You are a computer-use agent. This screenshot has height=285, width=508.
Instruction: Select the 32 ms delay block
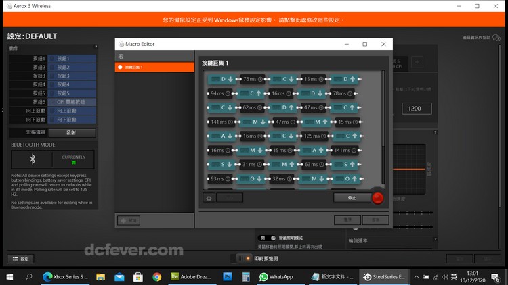(x=282, y=179)
